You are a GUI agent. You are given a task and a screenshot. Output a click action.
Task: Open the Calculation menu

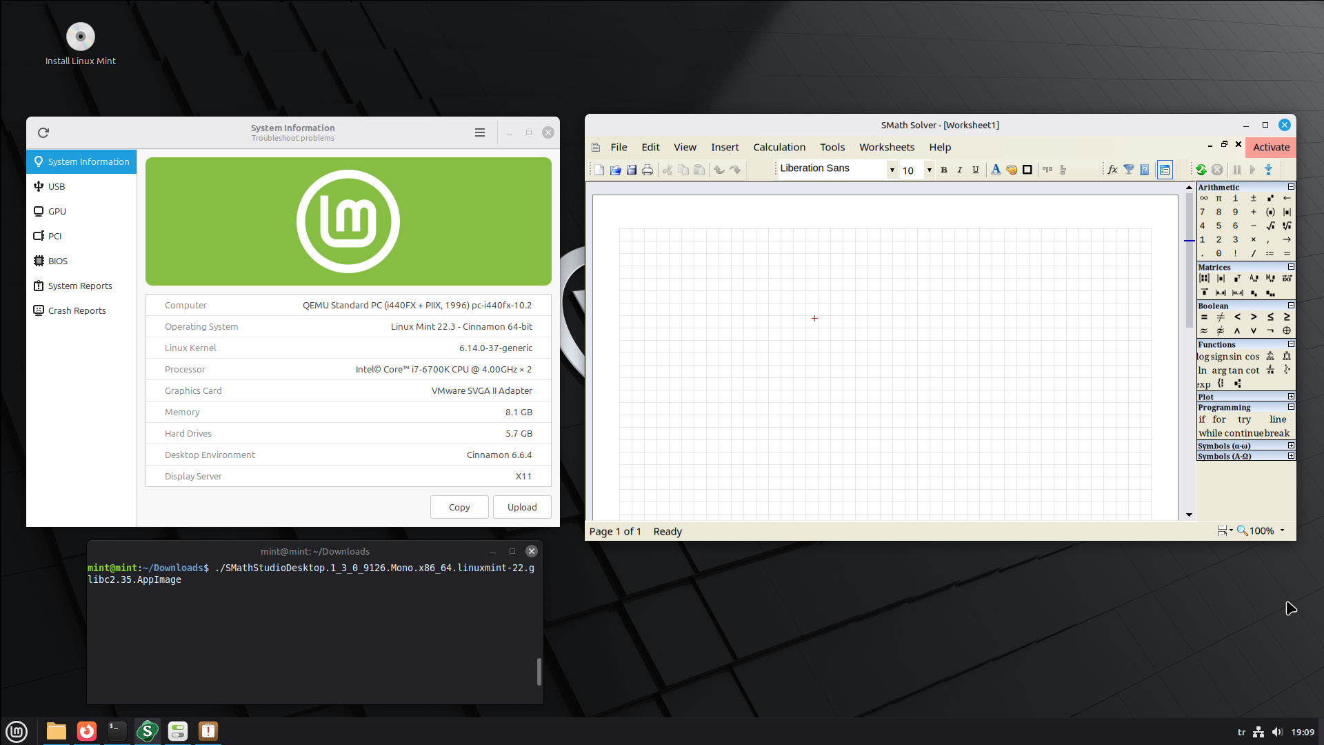pyautogui.click(x=779, y=147)
